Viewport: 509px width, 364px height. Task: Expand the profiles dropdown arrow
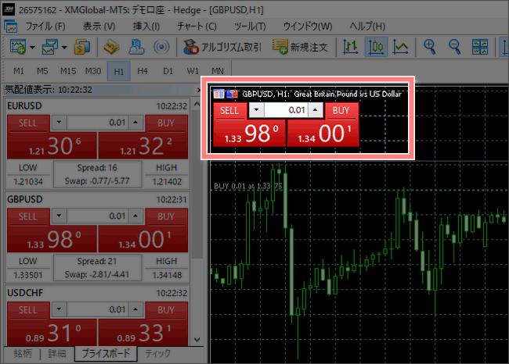click(64, 48)
